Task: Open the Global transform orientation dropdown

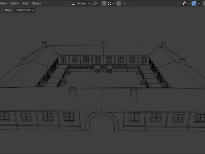Action: [x=81, y=3]
